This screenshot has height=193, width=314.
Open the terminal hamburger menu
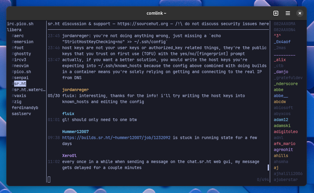click(288, 13)
